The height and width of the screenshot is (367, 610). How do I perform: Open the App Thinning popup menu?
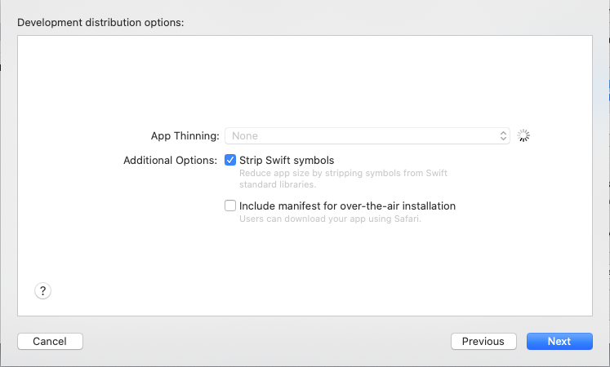pos(369,136)
